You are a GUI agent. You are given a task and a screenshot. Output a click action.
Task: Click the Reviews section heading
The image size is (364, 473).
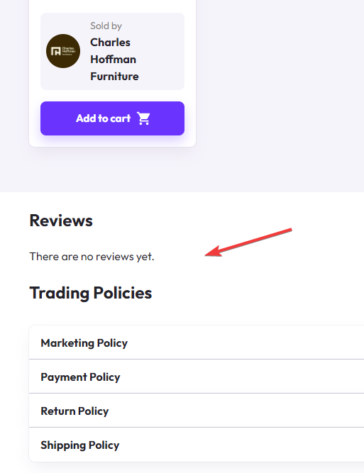61,221
